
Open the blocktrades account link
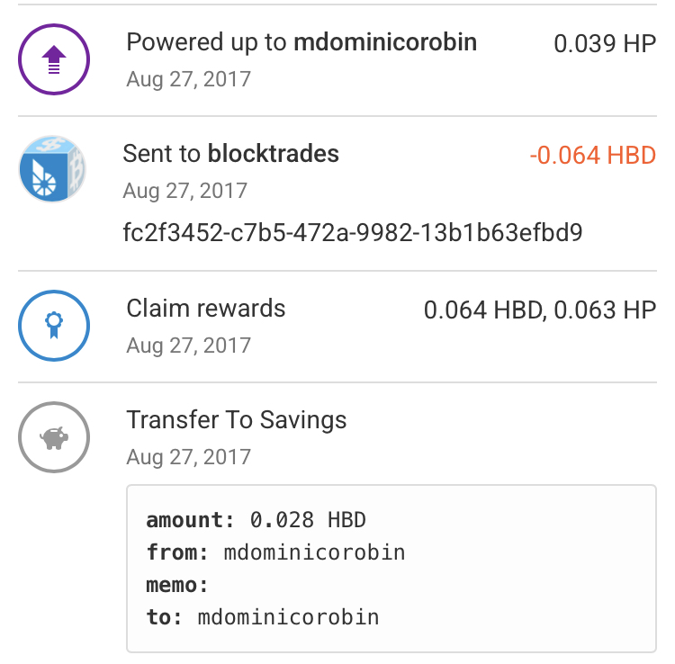(273, 154)
